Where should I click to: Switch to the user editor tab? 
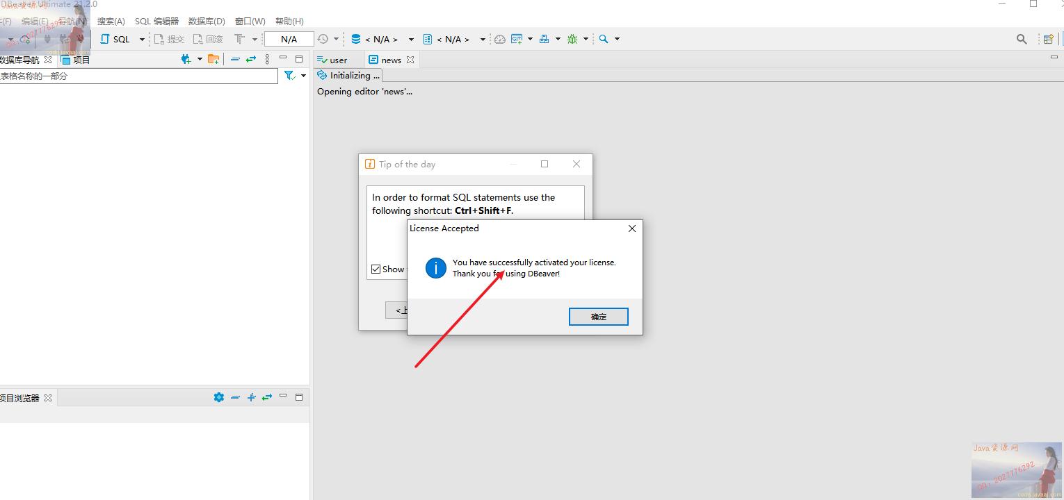coord(332,60)
